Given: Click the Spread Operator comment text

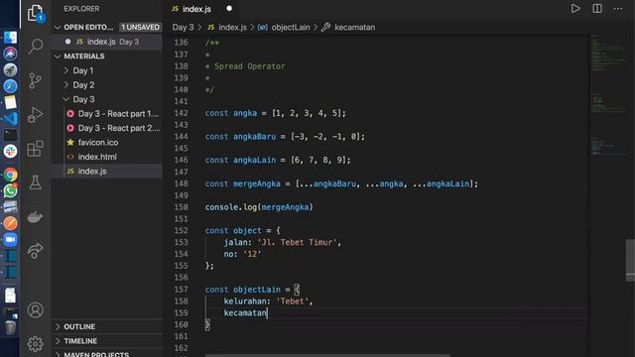Looking at the screenshot, I should click(x=249, y=66).
